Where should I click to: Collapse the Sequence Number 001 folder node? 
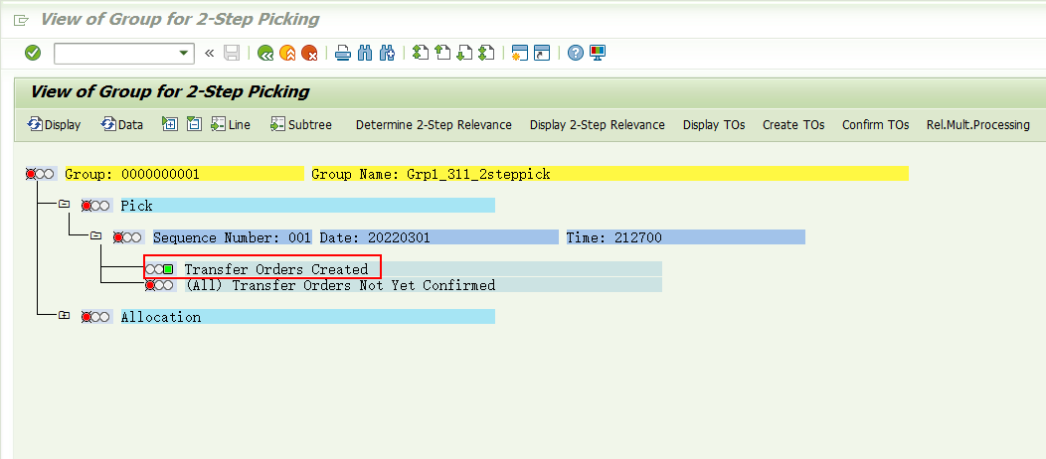96,235
